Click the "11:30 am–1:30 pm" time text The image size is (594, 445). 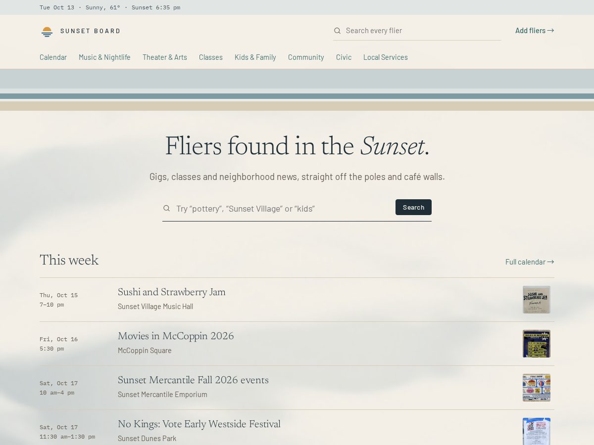coord(67,437)
